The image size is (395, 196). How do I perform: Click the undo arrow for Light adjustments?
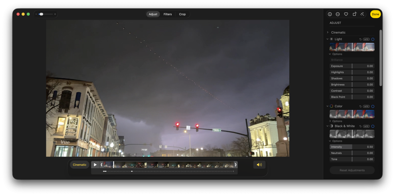click(x=360, y=39)
